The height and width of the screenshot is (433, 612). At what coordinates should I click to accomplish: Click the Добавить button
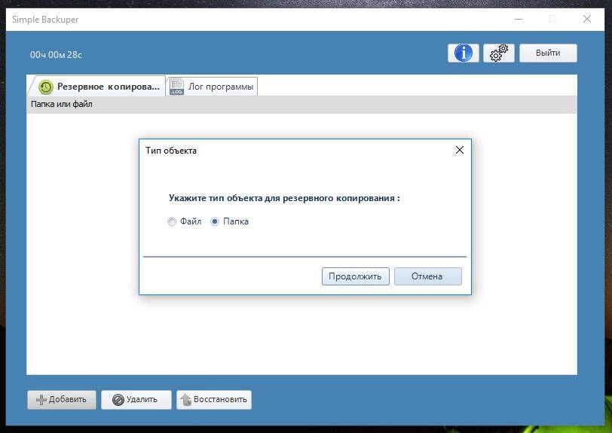coord(62,400)
